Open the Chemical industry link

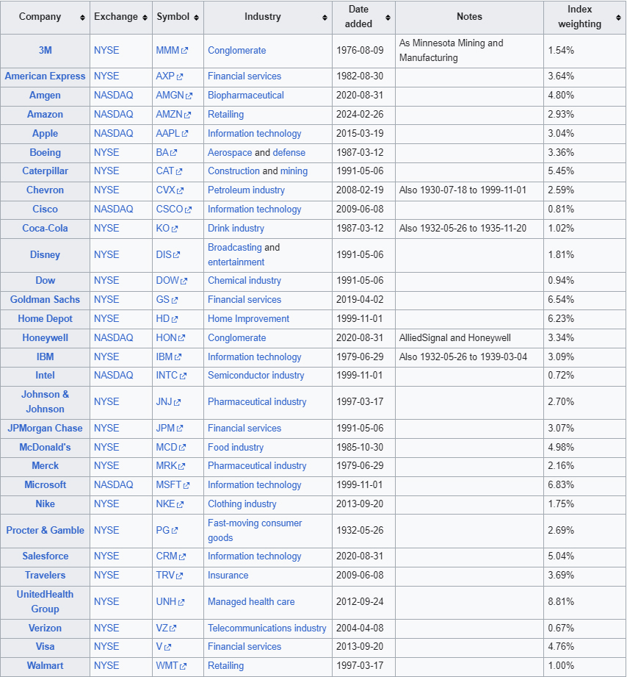pos(244,281)
